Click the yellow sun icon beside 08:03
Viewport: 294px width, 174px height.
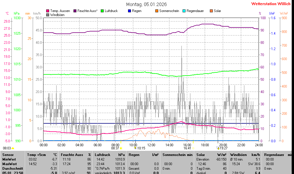click(13, 148)
